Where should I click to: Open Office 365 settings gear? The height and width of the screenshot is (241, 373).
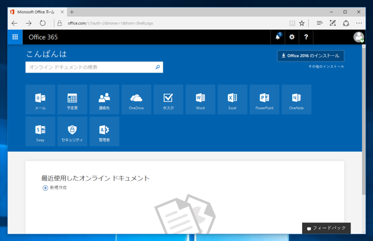(x=292, y=37)
